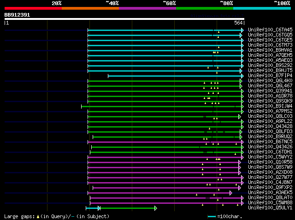Image resolution: width=295 pixels, height=220 pixels.
Task: Click UniRef100_Q8LC03 label
Action: click(270, 116)
